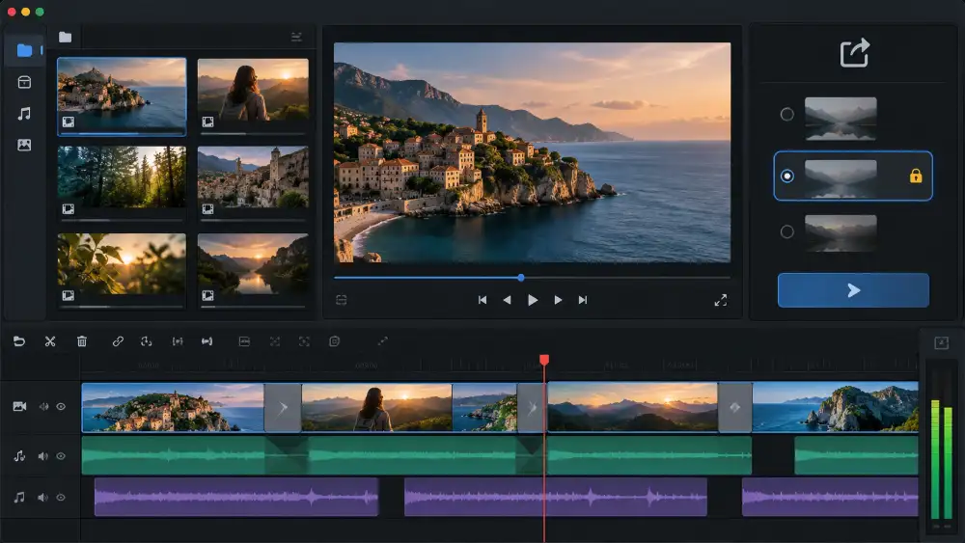Select the rocky cliff clip on video track
This screenshot has height=543, width=965.
pos(835,408)
